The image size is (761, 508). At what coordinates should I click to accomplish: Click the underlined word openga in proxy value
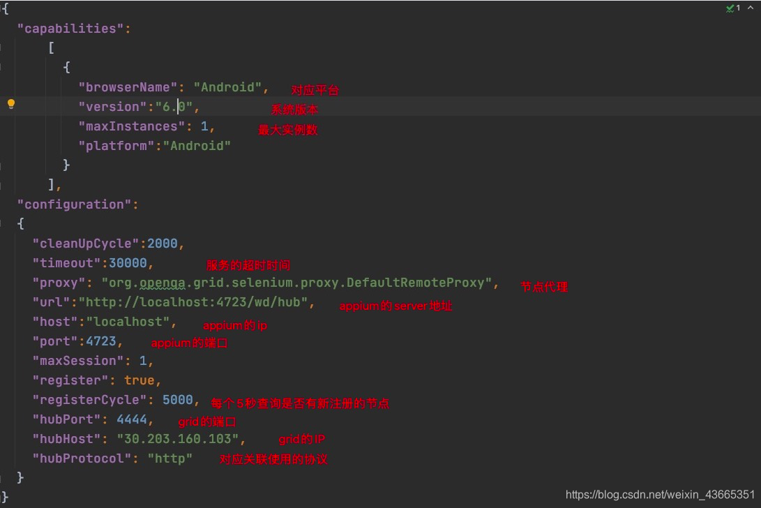point(162,283)
